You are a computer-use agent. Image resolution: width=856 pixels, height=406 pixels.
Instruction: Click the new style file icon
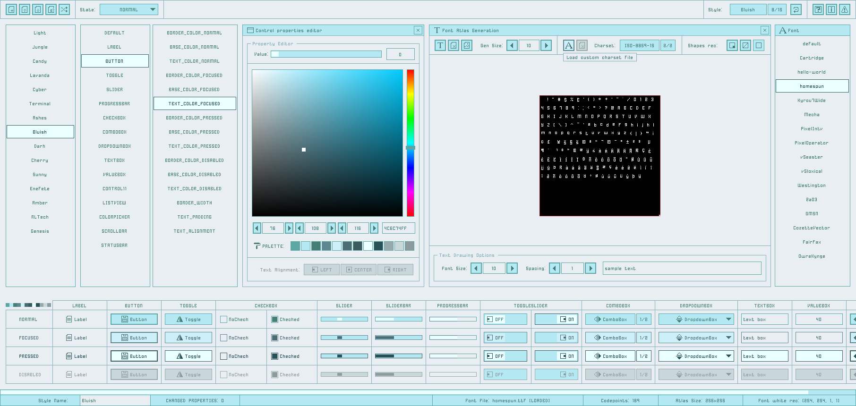pos(11,9)
